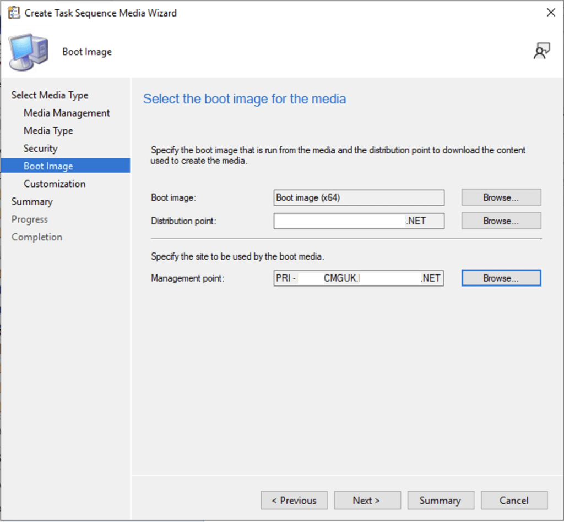This screenshot has height=522, width=564.
Task: Select the Summary step in sidebar
Action: pos(32,201)
